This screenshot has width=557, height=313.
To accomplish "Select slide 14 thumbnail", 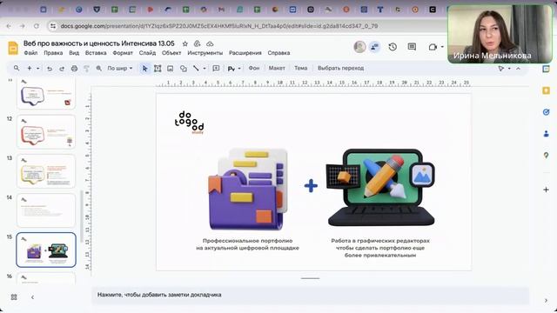I will tap(46, 210).
